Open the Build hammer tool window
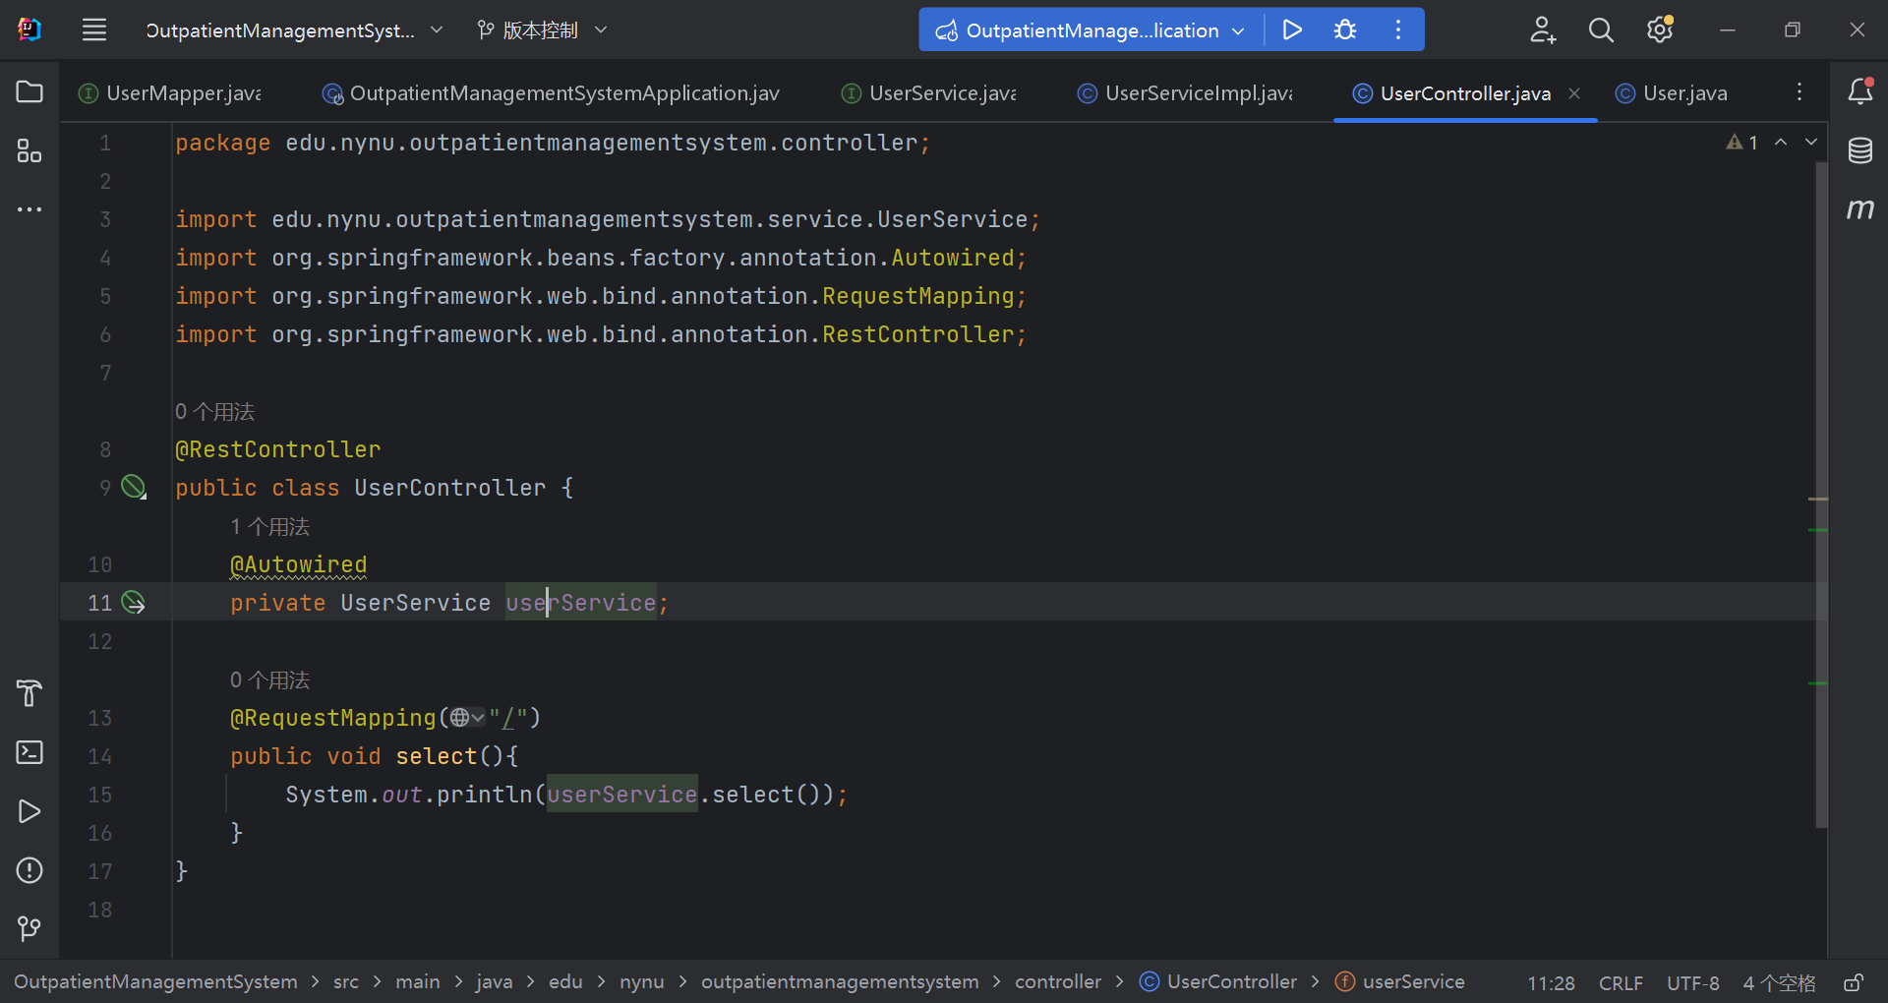The height and width of the screenshot is (1003, 1888). click(29, 693)
